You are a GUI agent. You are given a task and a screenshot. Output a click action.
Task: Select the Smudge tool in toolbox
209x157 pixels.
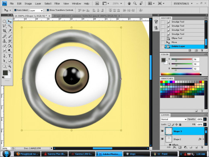pos(4,50)
